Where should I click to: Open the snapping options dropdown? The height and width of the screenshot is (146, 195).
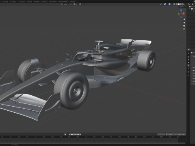[77, 4]
